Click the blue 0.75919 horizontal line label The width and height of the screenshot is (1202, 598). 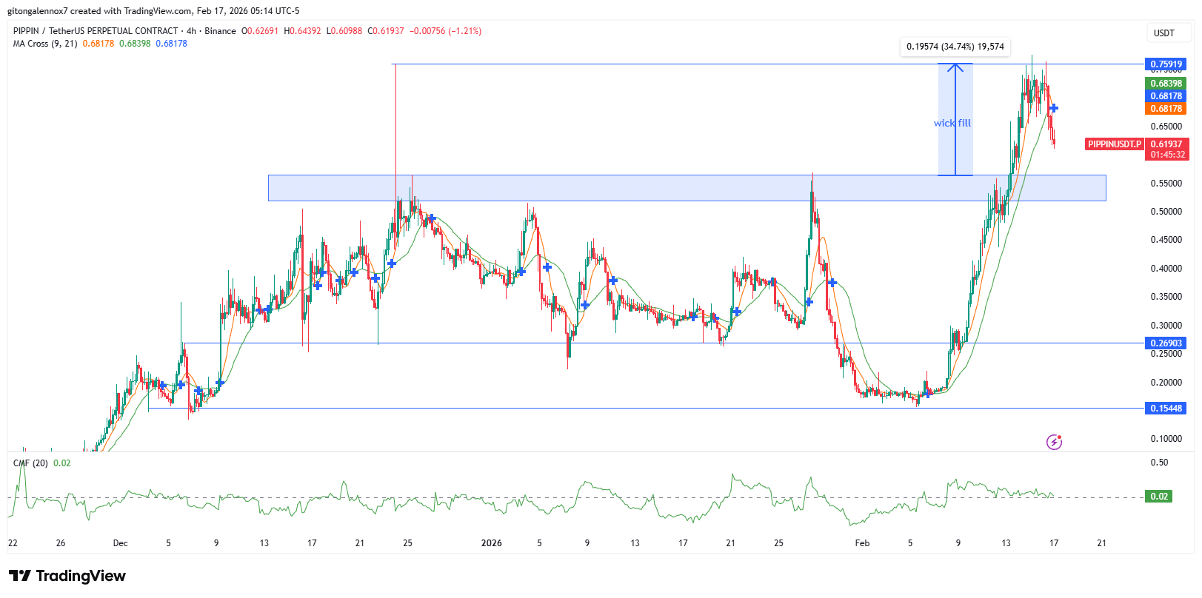[1166, 64]
